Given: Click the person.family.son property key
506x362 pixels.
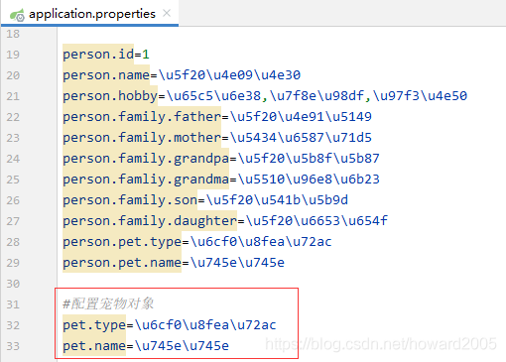Looking at the screenshot, I should click(x=130, y=200).
